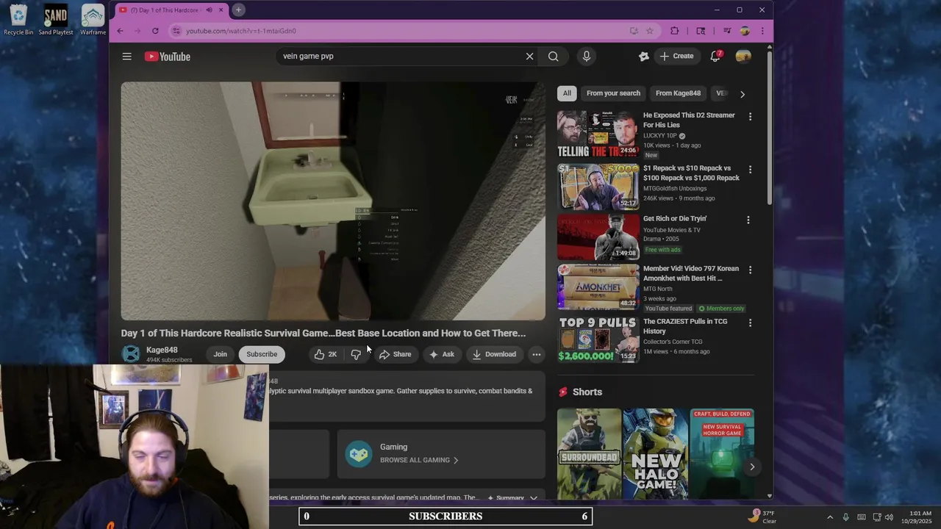This screenshot has width=941, height=529.
Task: Reload the YouTube page
Action: pos(155,31)
